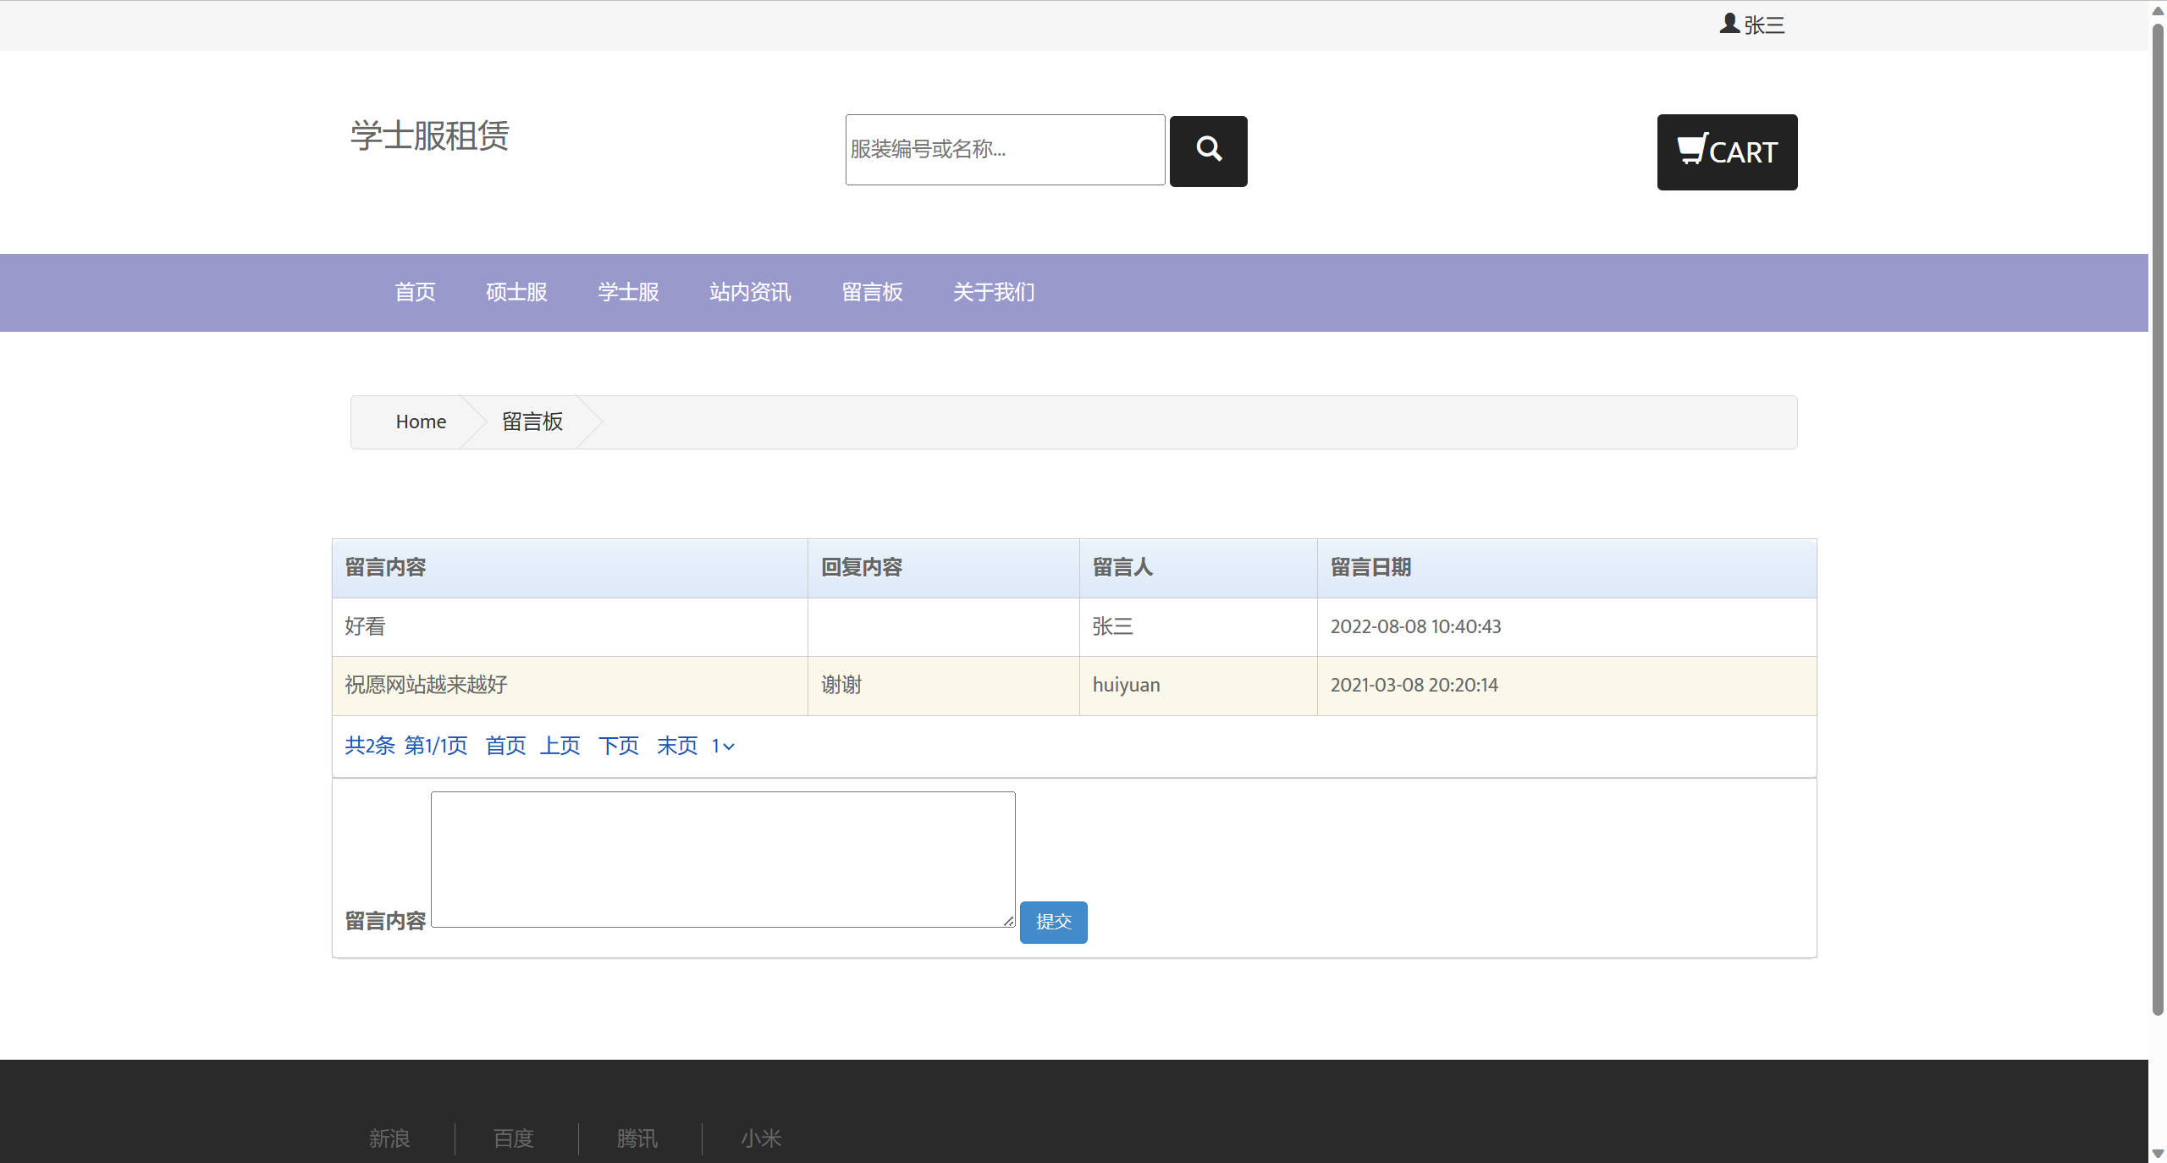Screen dimensions: 2167x1163
Task: Open the 学士服 category
Action: point(628,292)
